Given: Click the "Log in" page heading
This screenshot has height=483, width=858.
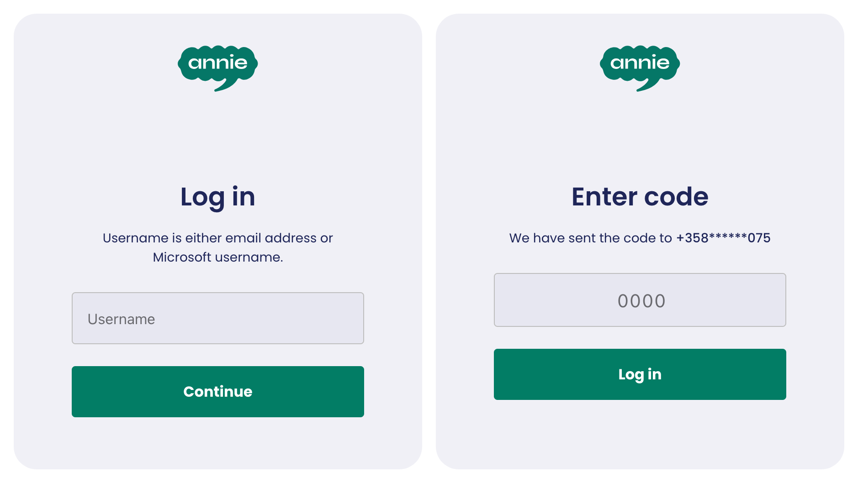Looking at the screenshot, I should click(217, 197).
